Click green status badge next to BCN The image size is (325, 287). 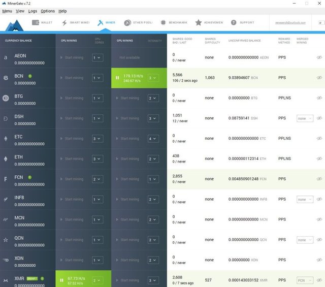coord(30,76)
